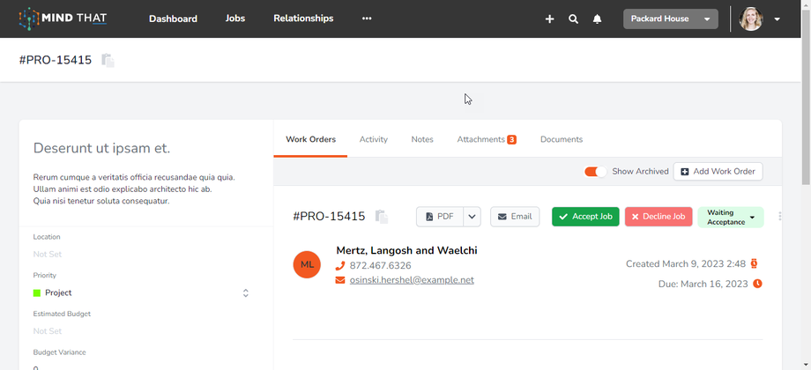Viewport: 811px width, 370px height.
Task: Click the green Project priority color swatch
Action: (x=37, y=293)
